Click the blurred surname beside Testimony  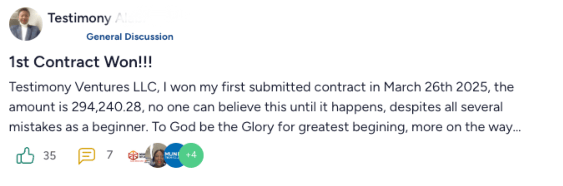(130, 18)
